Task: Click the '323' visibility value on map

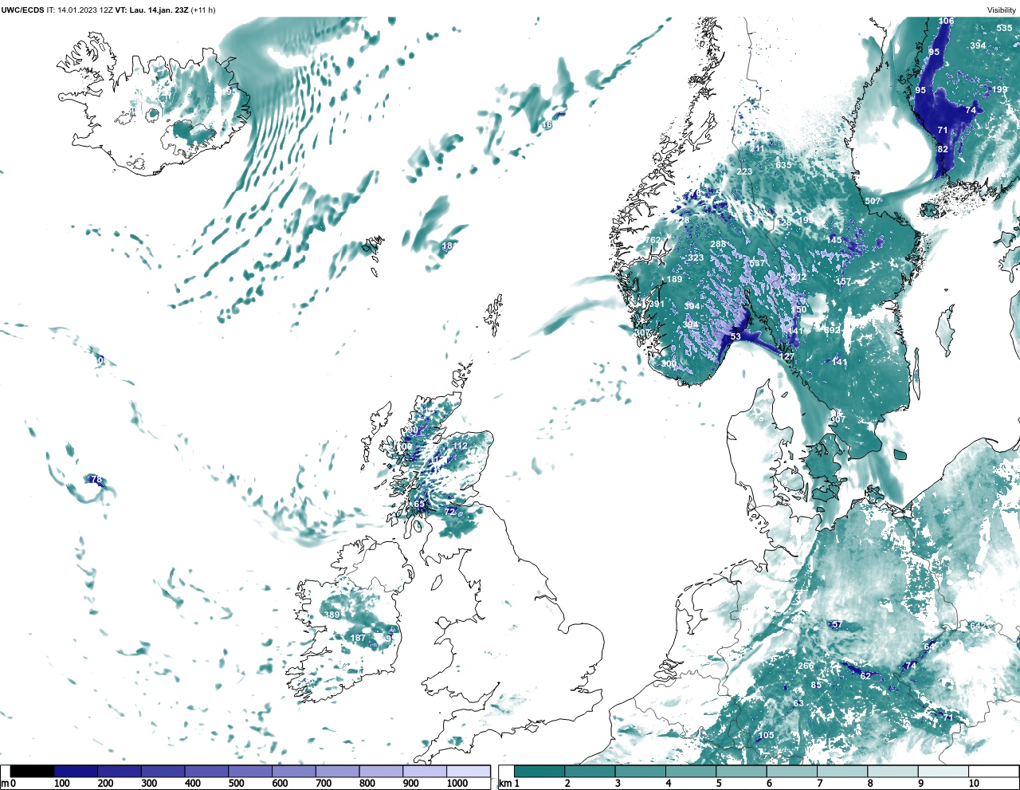Action: click(696, 257)
